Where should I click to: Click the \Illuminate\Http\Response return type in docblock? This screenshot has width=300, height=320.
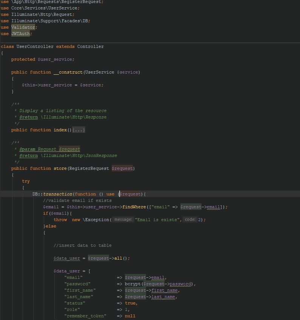click(x=74, y=117)
